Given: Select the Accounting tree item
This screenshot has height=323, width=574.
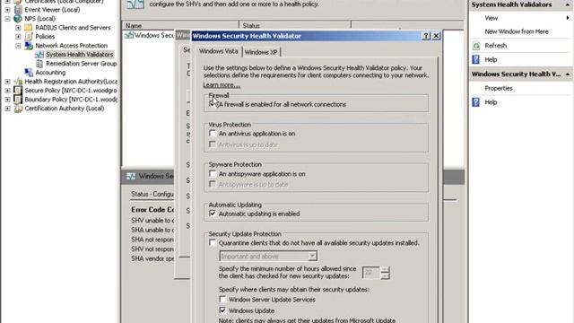Looking at the screenshot, I should [x=50, y=73].
